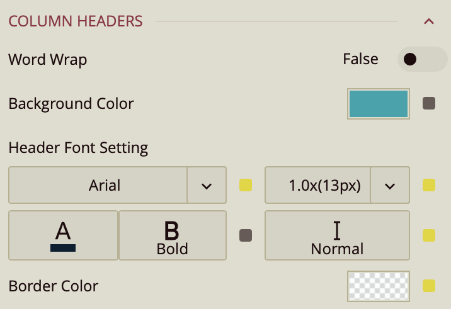Click the Header Font Setting label
The image size is (451, 309).
[x=78, y=149]
